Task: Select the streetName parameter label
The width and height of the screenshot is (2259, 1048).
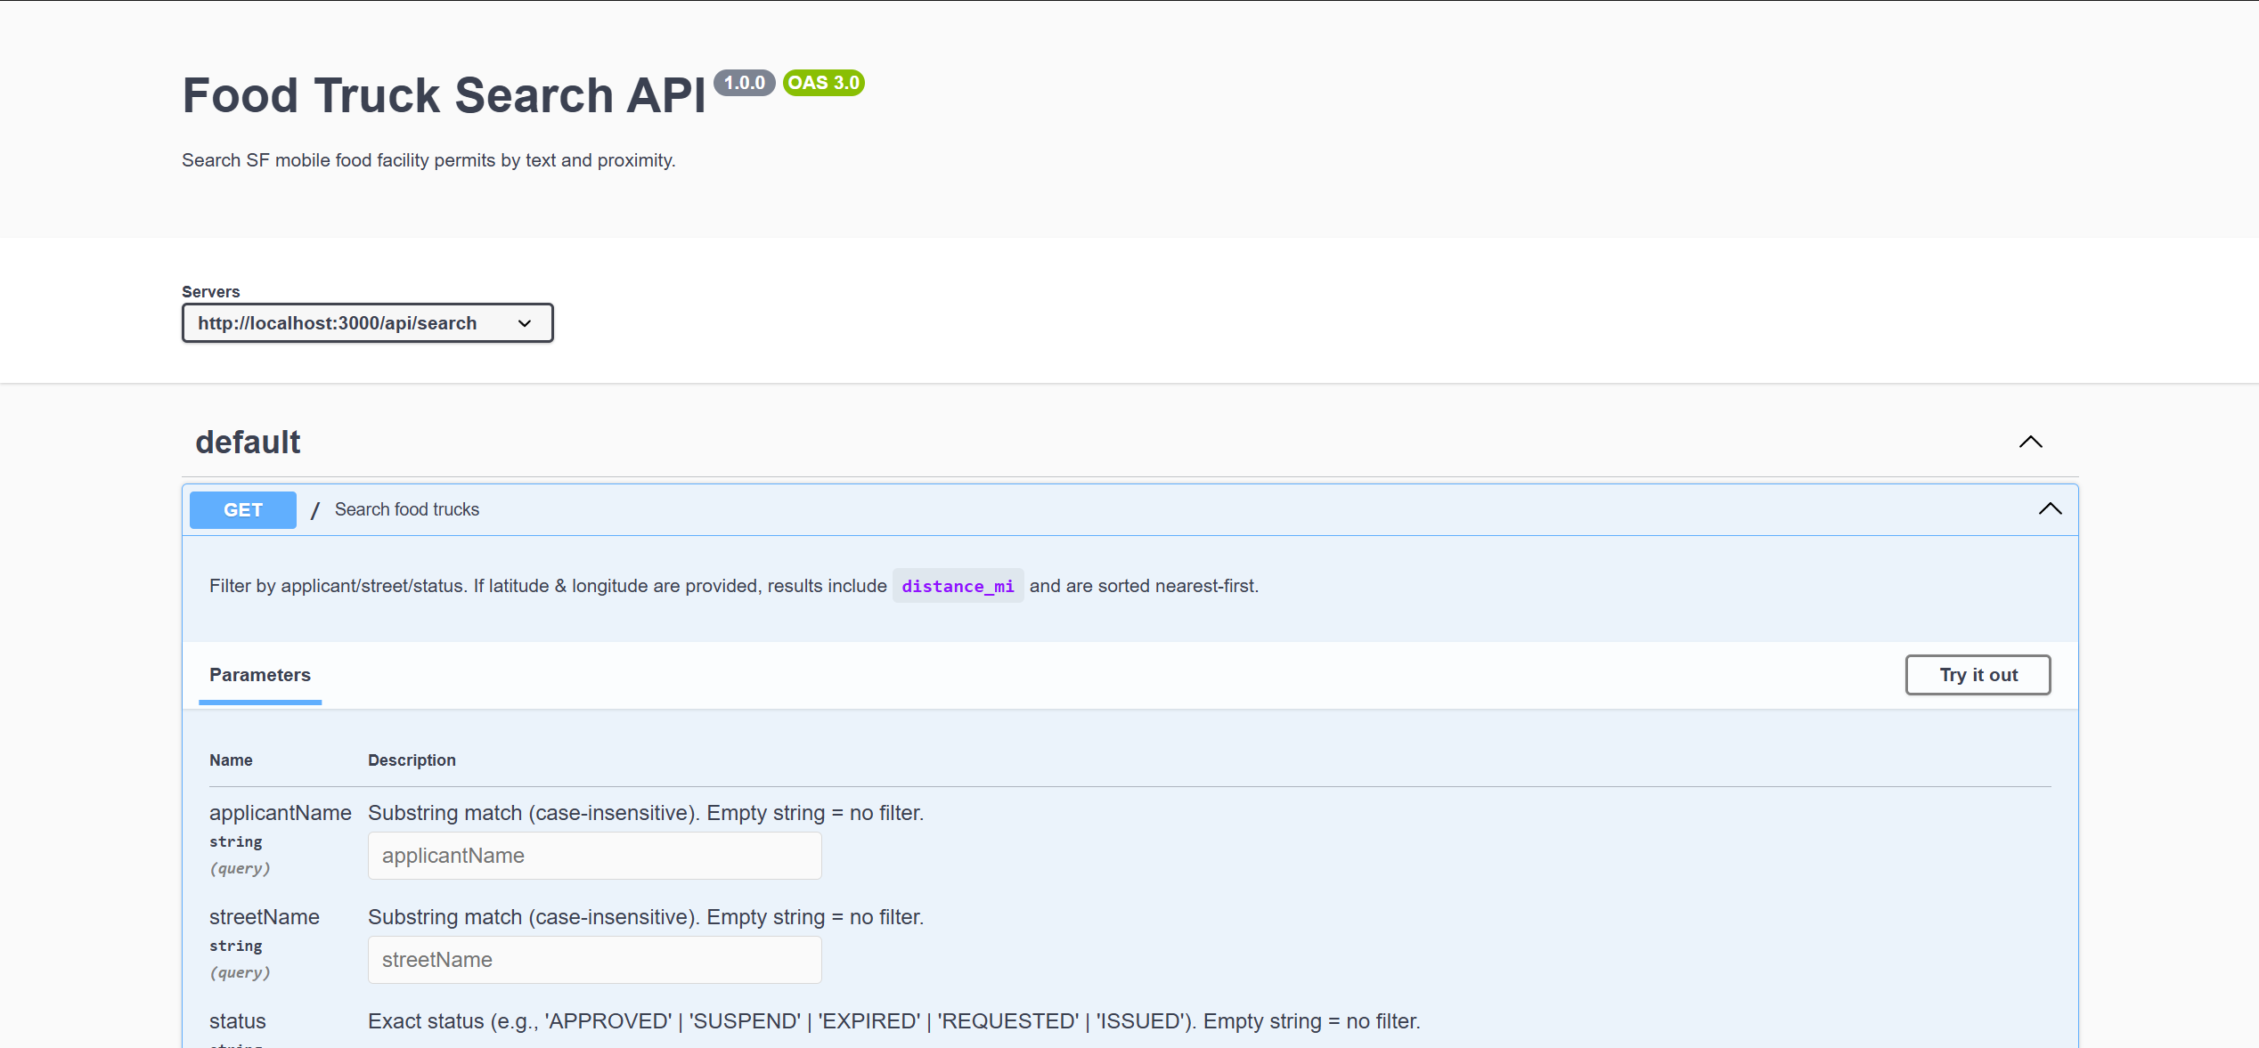Action: pyautogui.click(x=264, y=917)
